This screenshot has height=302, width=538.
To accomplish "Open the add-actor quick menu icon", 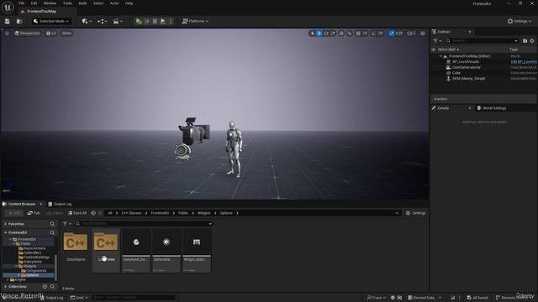I will coord(87,21).
